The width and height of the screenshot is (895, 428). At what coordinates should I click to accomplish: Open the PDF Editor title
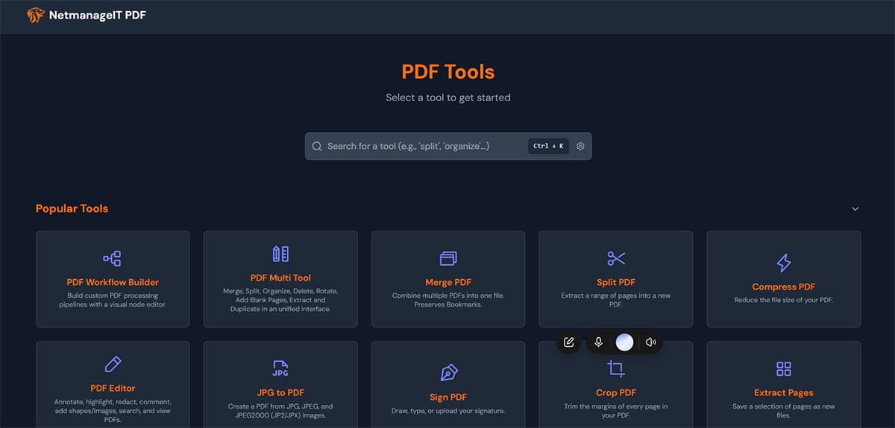click(113, 388)
